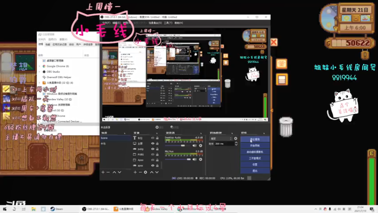Mute Mic/Aux with its speaker icon
Image resolution: width=378 pixels, height=213 pixels.
pos(194,160)
